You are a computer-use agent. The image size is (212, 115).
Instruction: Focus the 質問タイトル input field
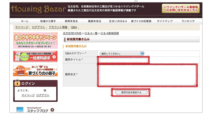tap(124, 60)
